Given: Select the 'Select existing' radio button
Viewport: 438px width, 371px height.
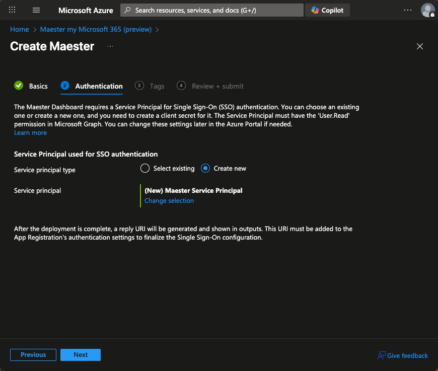Looking at the screenshot, I should point(145,169).
